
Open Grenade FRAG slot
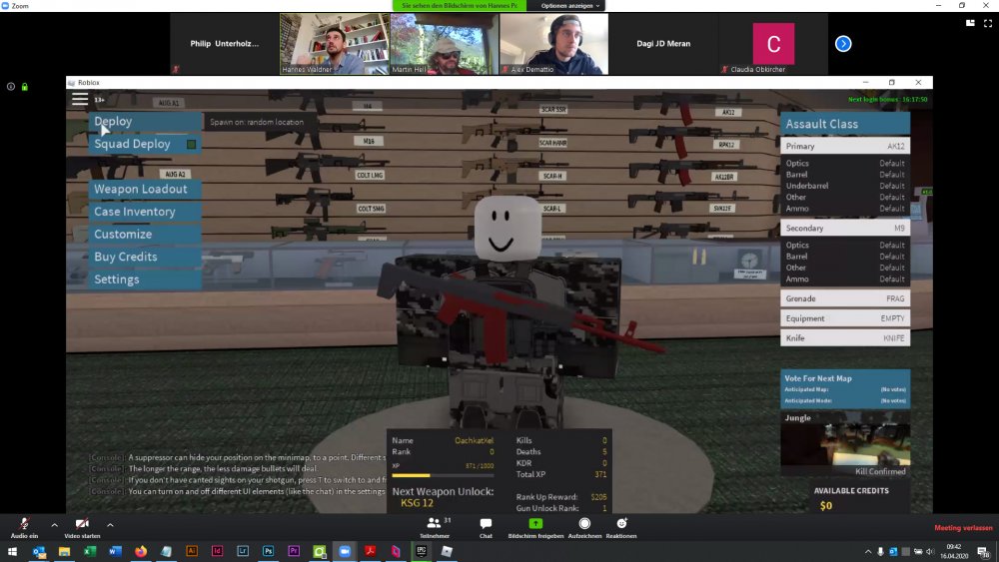tap(845, 298)
